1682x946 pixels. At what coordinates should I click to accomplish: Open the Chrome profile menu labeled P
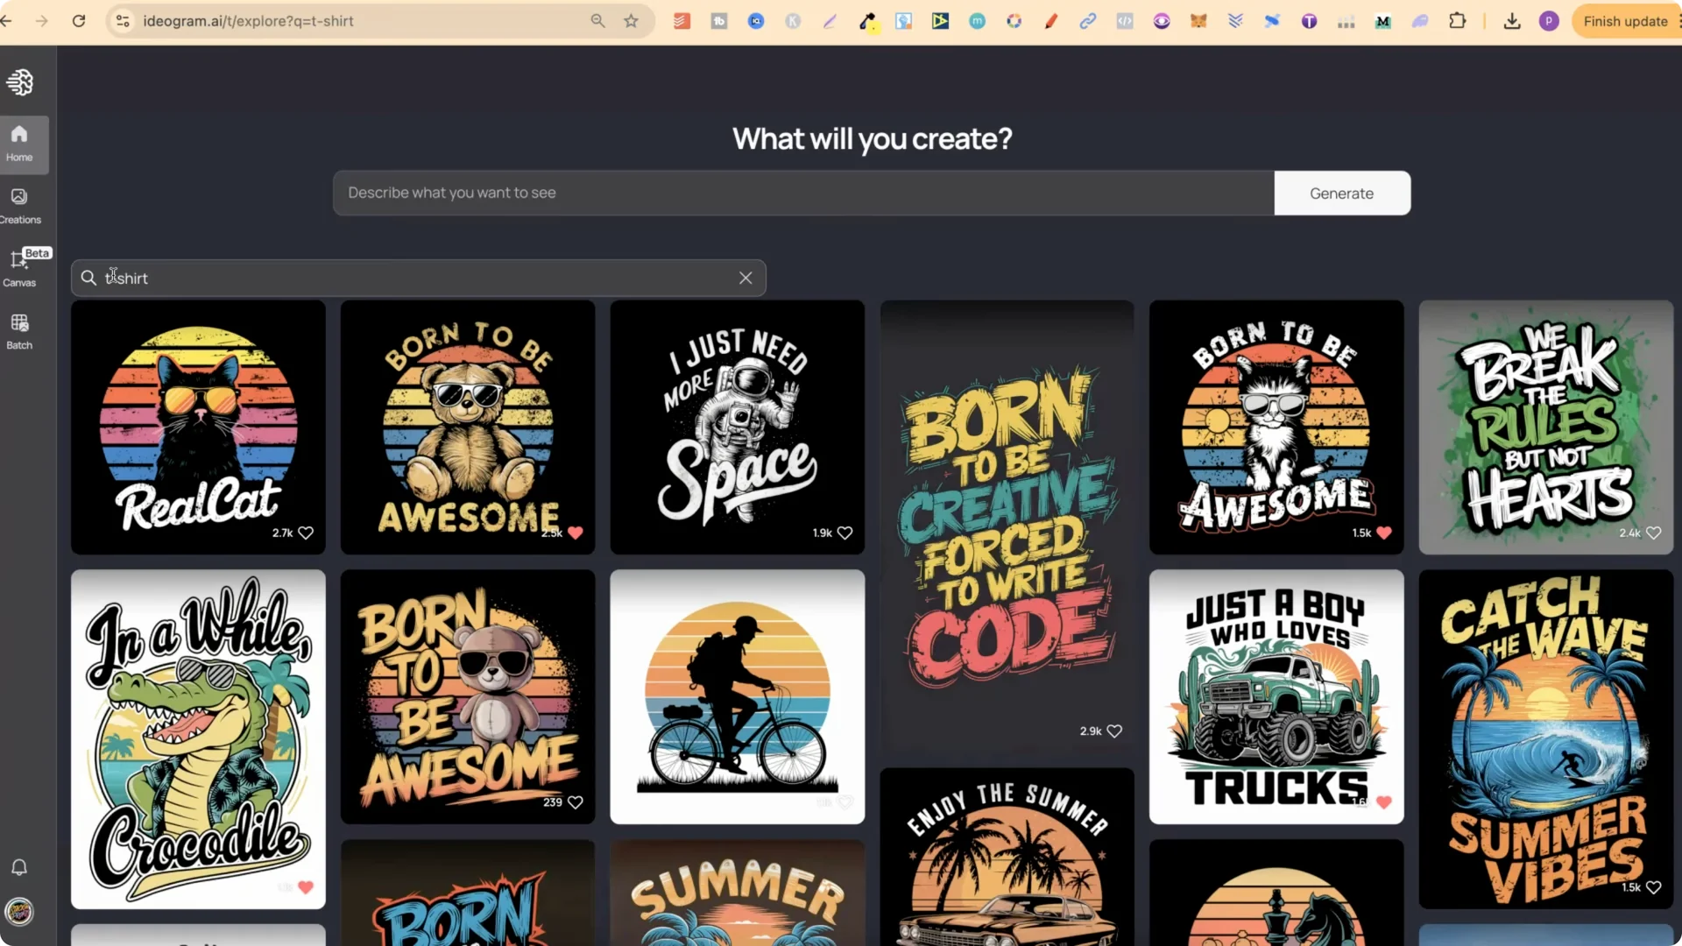click(1550, 21)
